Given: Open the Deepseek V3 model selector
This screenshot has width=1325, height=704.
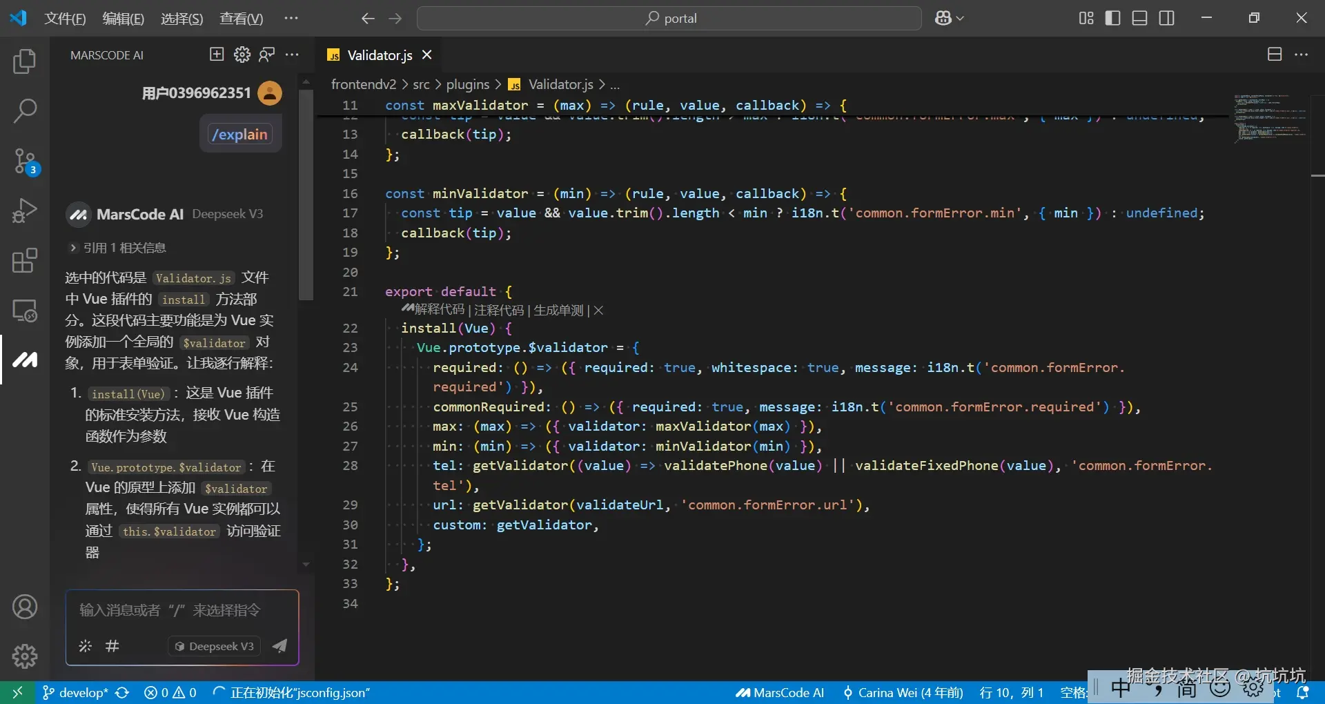Looking at the screenshot, I should [215, 646].
